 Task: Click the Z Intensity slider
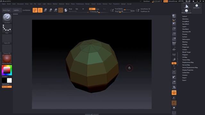(x=99, y=11)
